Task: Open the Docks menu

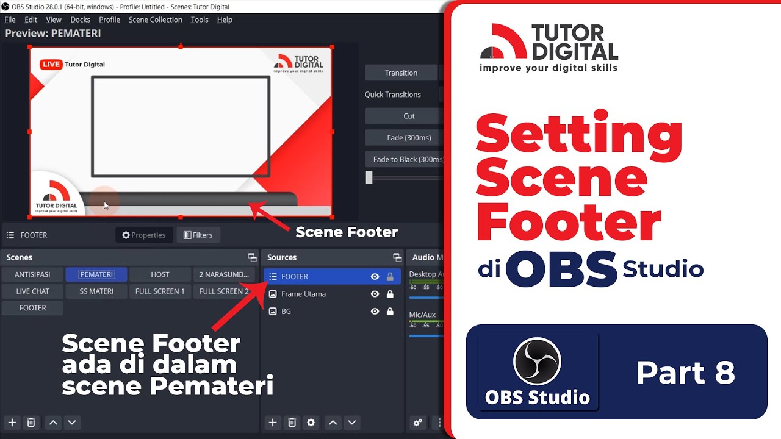Action: (81, 20)
